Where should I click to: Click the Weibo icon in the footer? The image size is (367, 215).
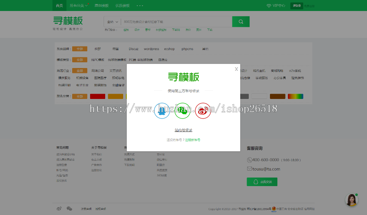[60, 208]
